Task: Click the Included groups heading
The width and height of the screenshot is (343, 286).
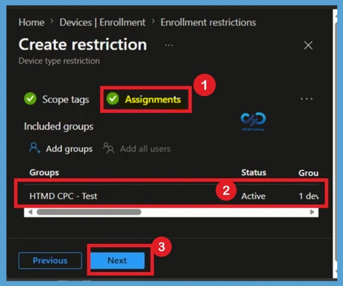Action: point(59,127)
